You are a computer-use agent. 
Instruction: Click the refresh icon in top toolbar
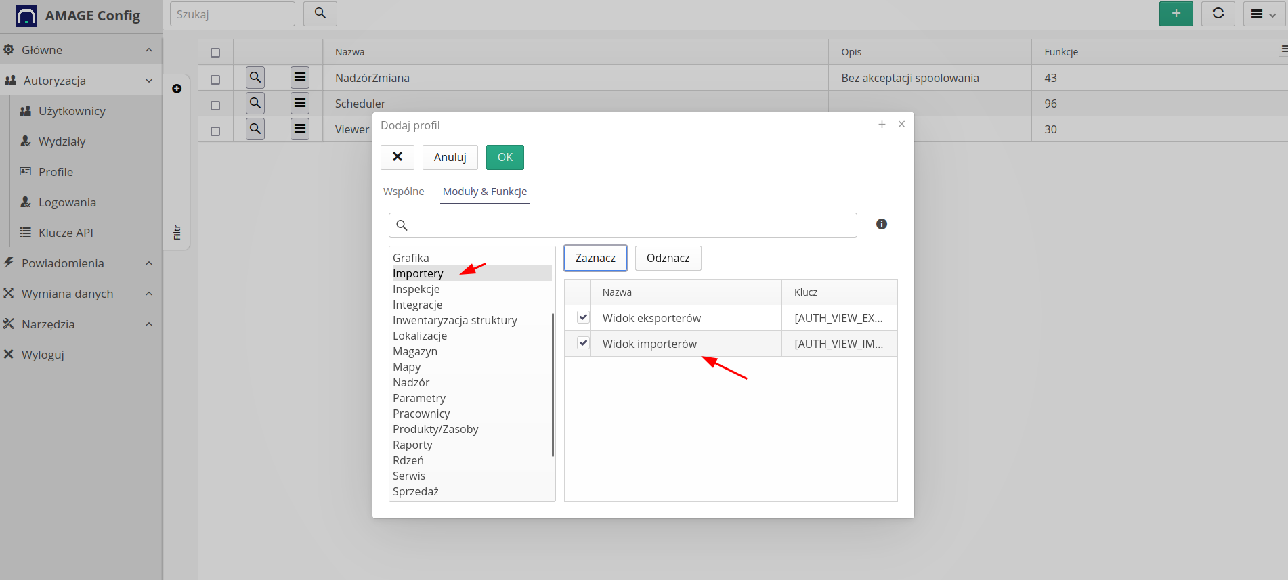[1218, 14]
